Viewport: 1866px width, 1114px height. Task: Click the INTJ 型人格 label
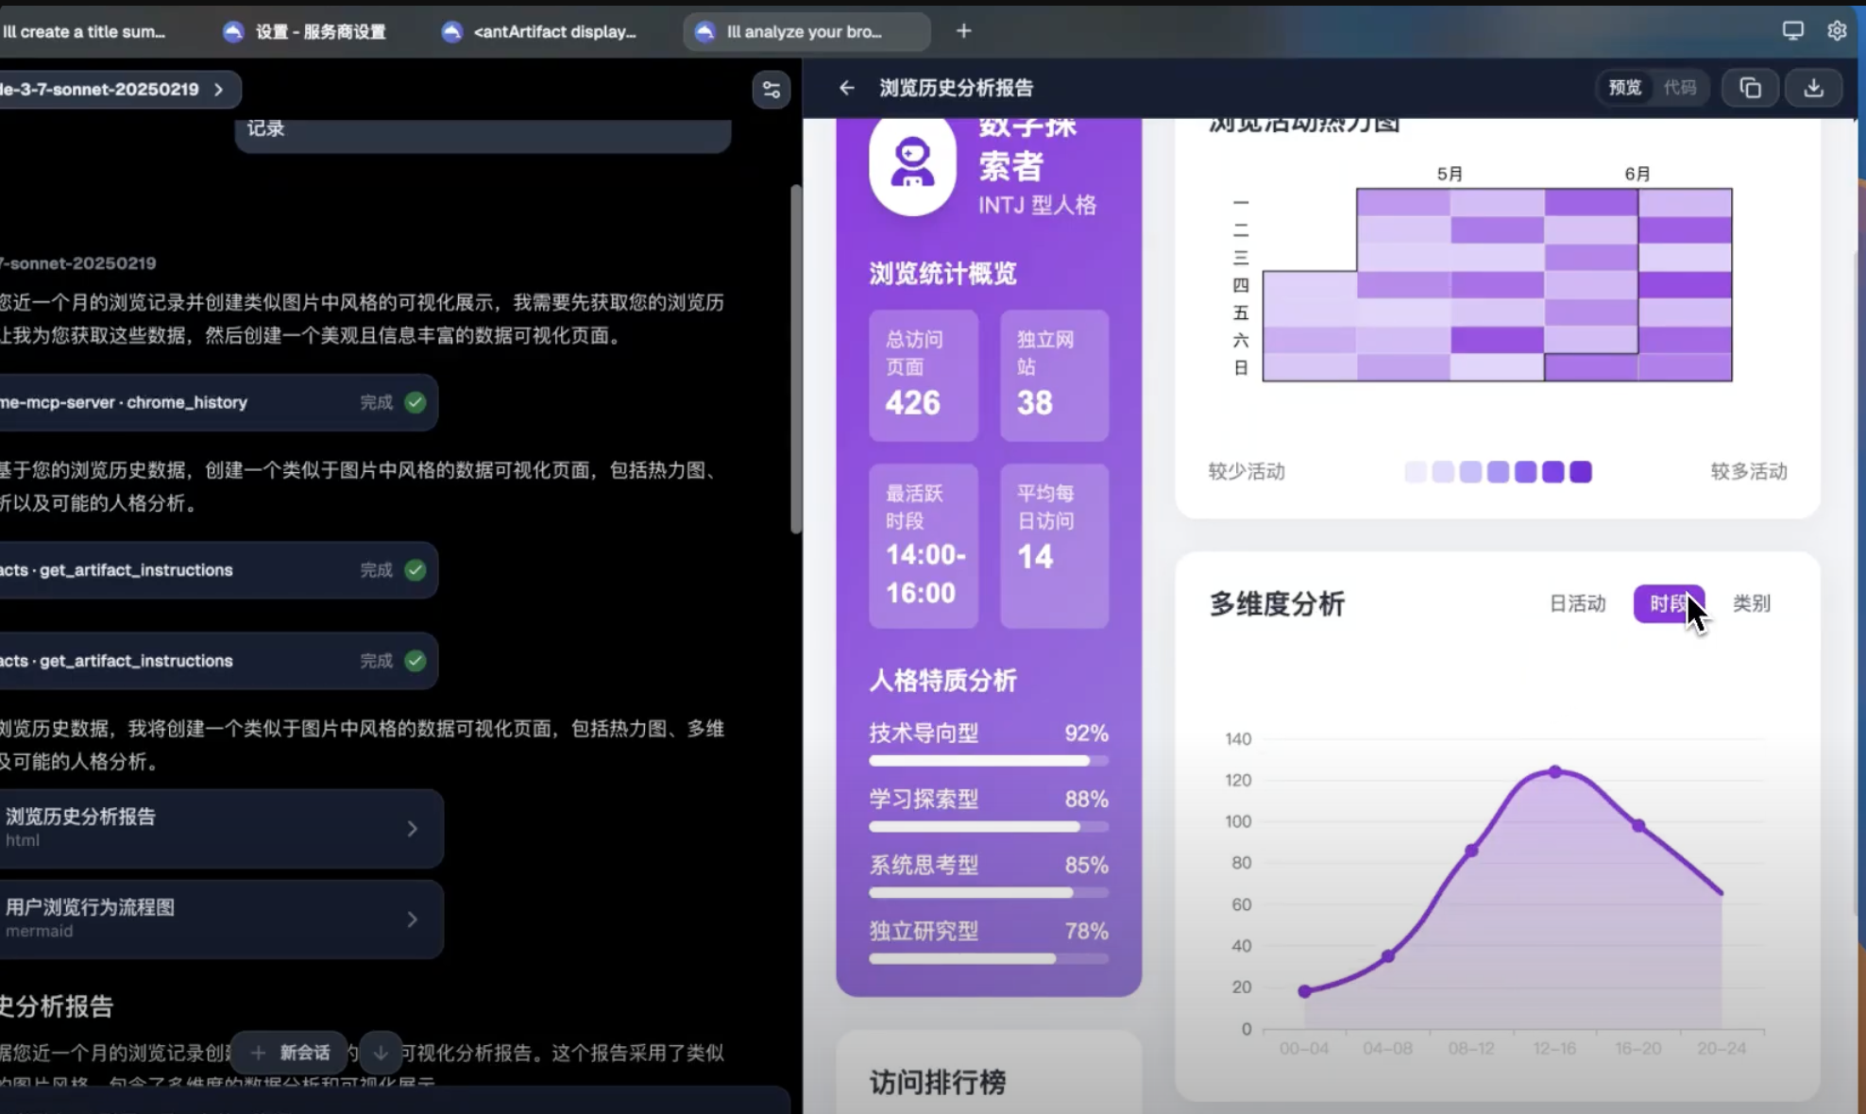point(1037,205)
